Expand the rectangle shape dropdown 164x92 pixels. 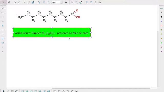click(x=5, y=43)
